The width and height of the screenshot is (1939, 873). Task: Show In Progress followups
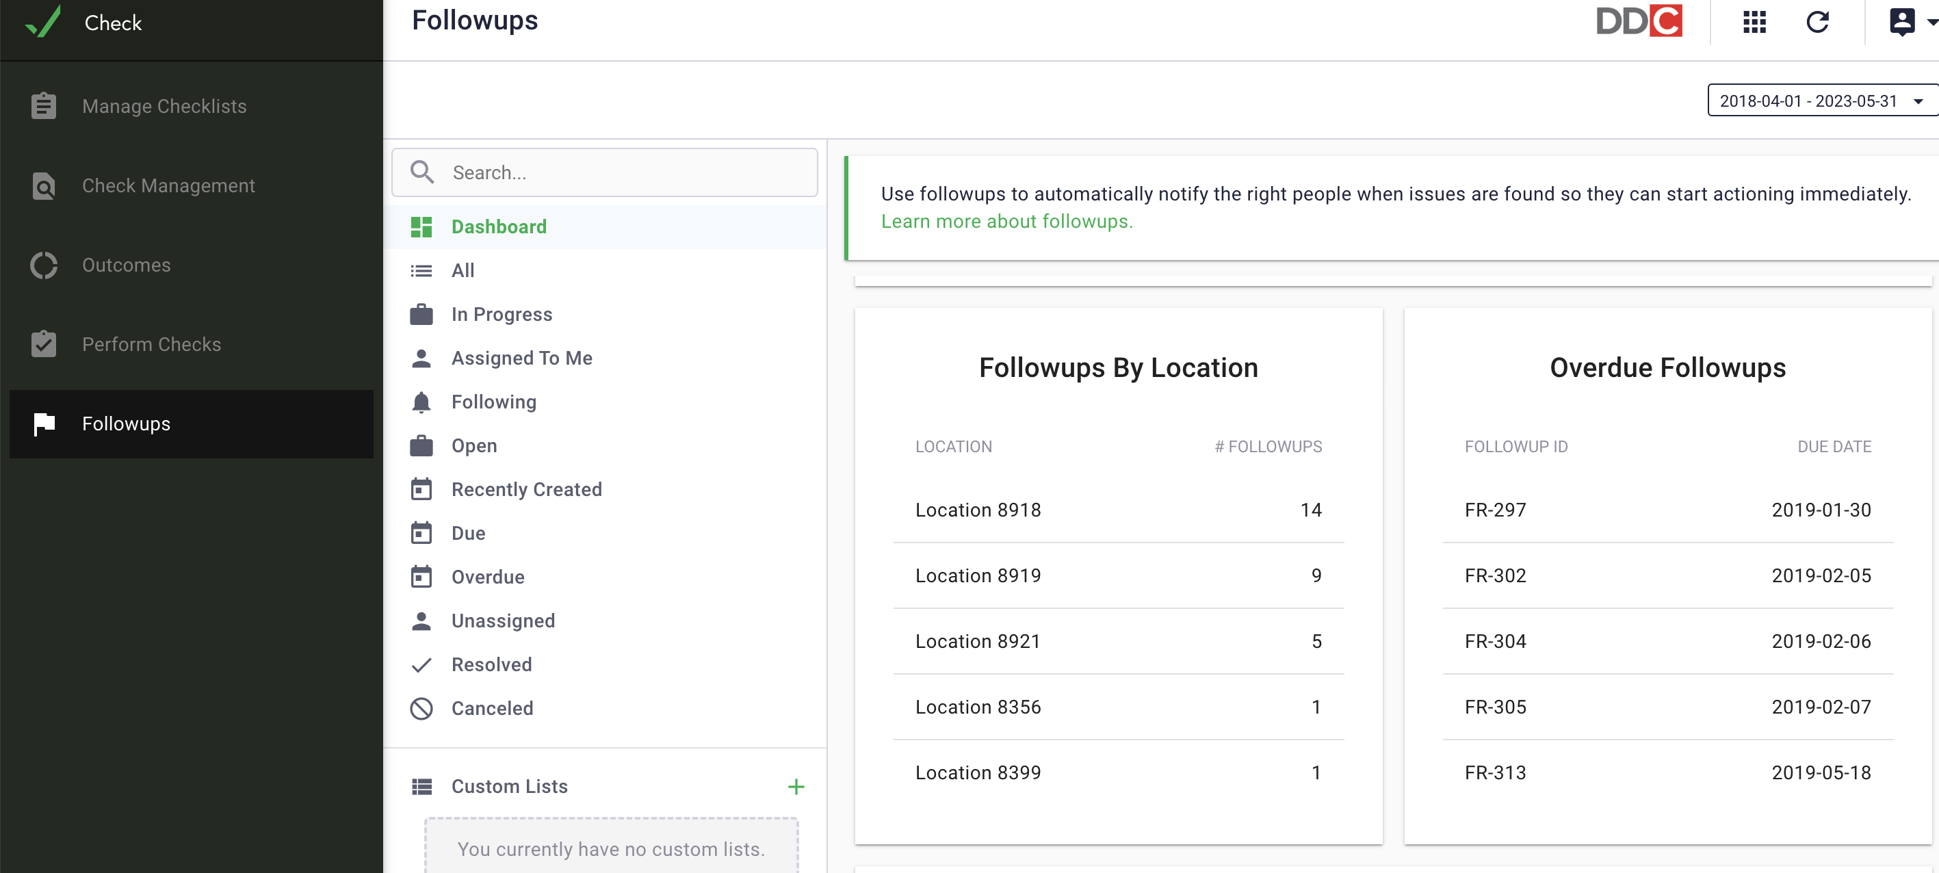606,314
